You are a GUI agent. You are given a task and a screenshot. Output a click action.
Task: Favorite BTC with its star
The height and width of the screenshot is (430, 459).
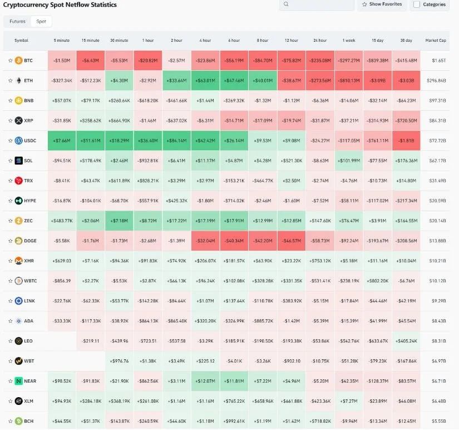pyautogui.click(x=10, y=61)
